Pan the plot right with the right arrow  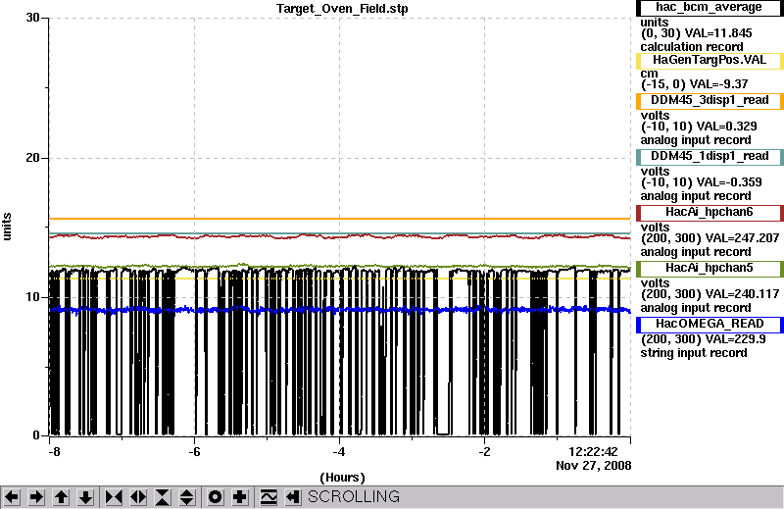coord(36,497)
